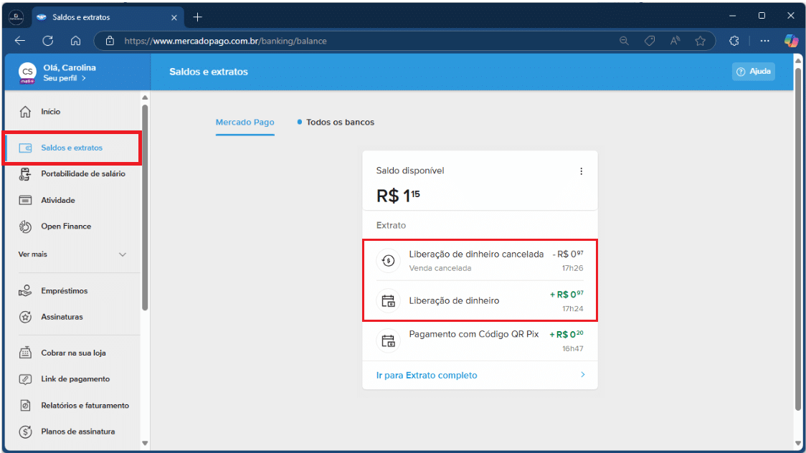Open the Liberação de dinheiro cancelada transaction
This screenshot has height=453, width=806.
pos(476,254)
